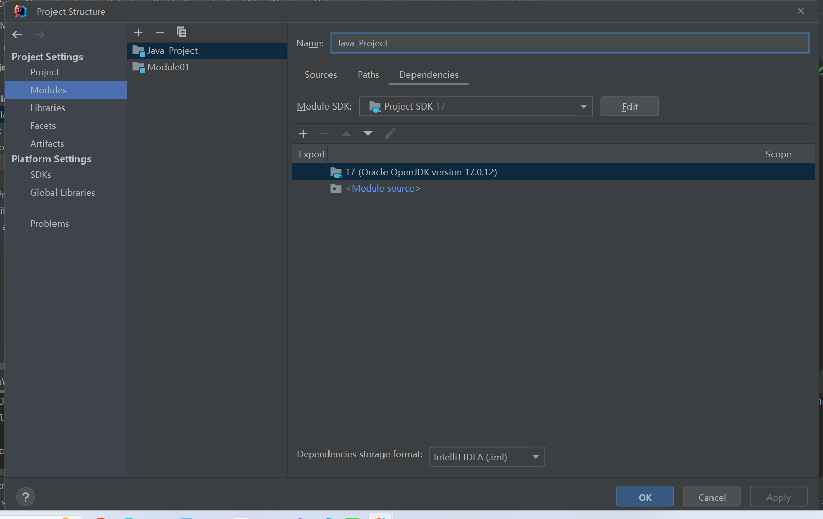Edit dependency with pencil icon

390,133
